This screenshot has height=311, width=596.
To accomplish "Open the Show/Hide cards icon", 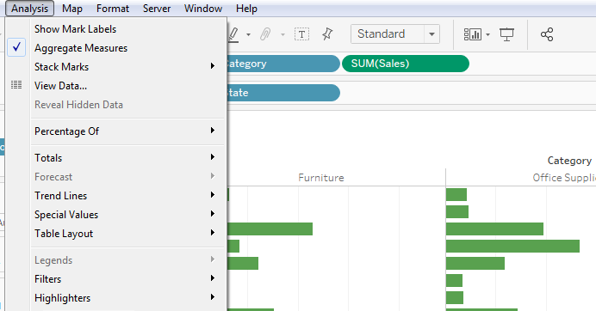I will [473, 34].
